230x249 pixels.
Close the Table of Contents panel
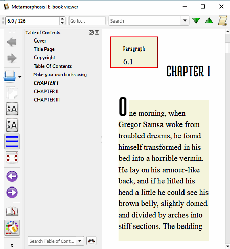[97, 32]
